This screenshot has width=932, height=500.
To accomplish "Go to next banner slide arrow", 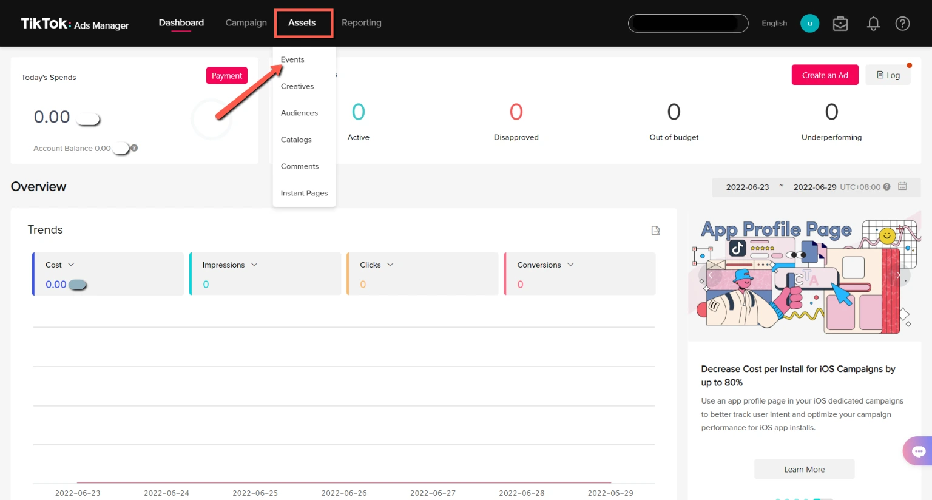I will 899,275.
